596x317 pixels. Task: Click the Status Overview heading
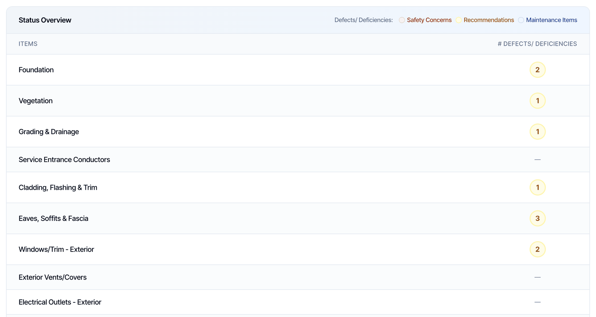(x=45, y=20)
